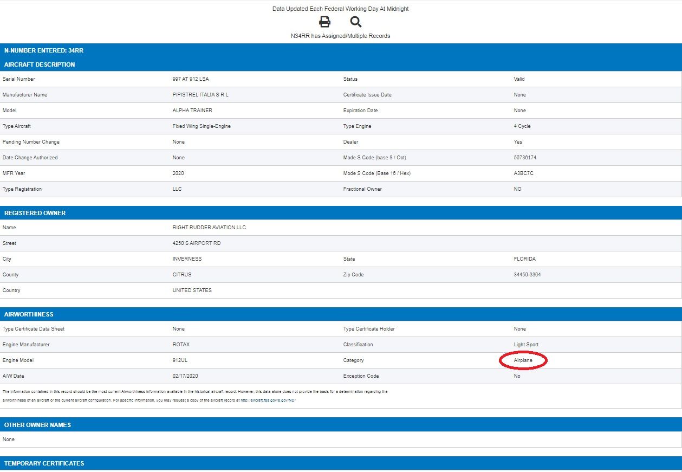Click the circled Airplane category value
682x472 pixels.
[x=523, y=360]
